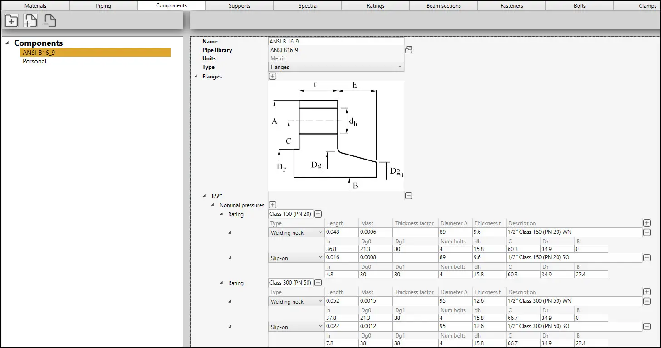
Task: Add a flange with the Flanges plus icon
Action: (273, 76)
